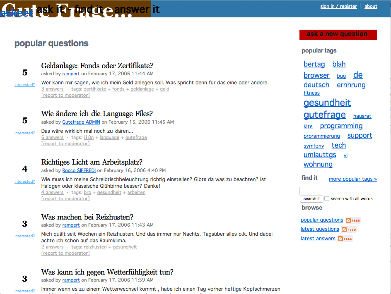Screen dimensions: 391x294
Task: Open the sign in / register page
Action: tap(338, 6)
